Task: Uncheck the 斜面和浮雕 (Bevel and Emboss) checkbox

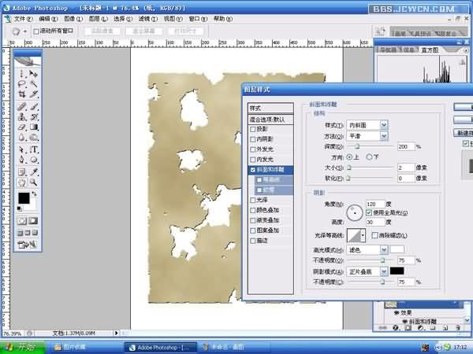Action: pyautogui.click(x=253, y=170)
